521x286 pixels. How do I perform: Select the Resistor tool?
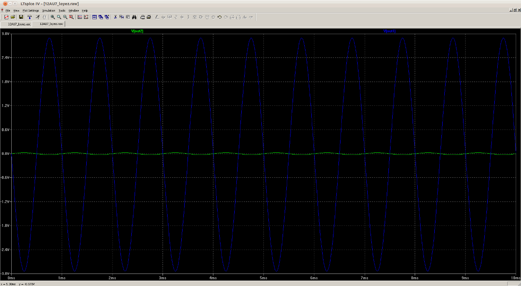coord(176,17)
